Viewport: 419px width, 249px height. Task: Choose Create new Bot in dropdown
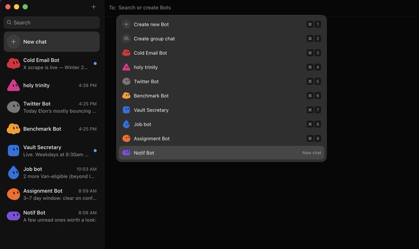tap(222, 24)
